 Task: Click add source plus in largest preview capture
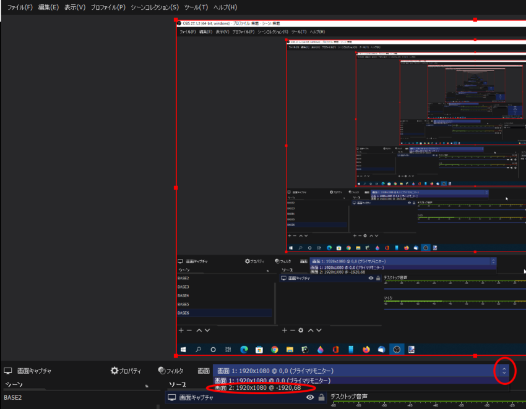(x=285, y=331)
